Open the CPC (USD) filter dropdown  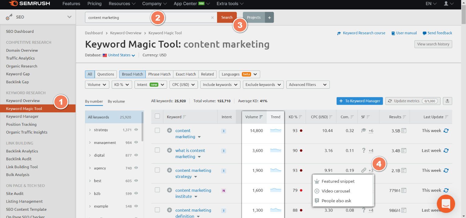[184, 85]
